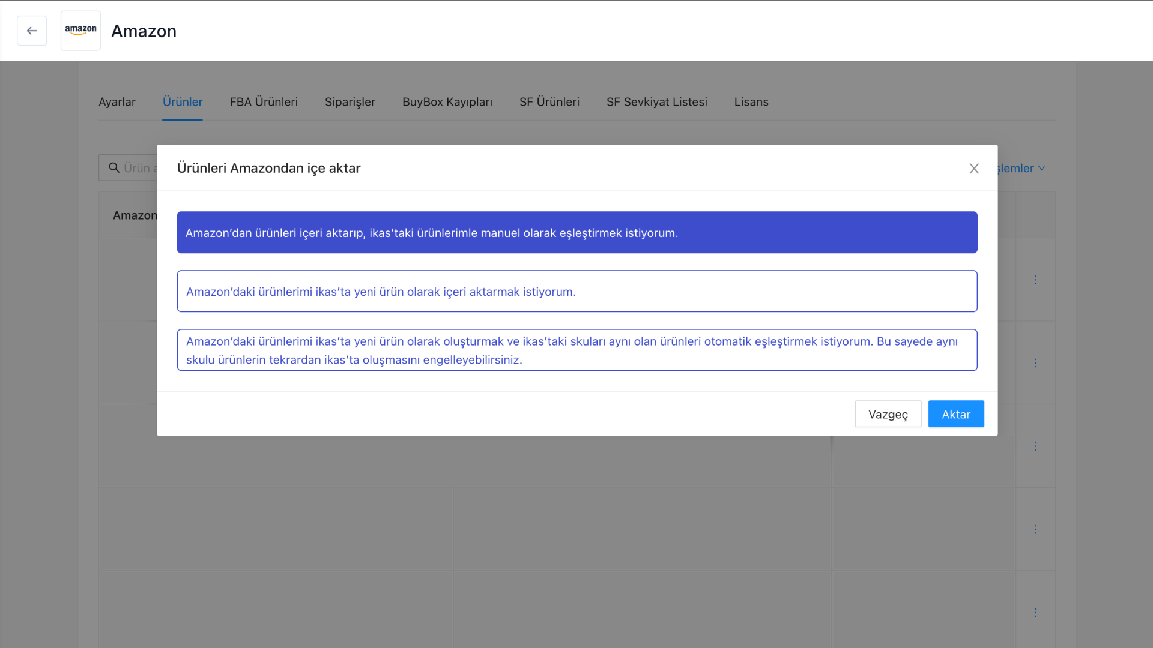The height and width of the screenshot is (648, 1153).
Task: Click the product search magnifier icon
Action: (x=114, y=168)
